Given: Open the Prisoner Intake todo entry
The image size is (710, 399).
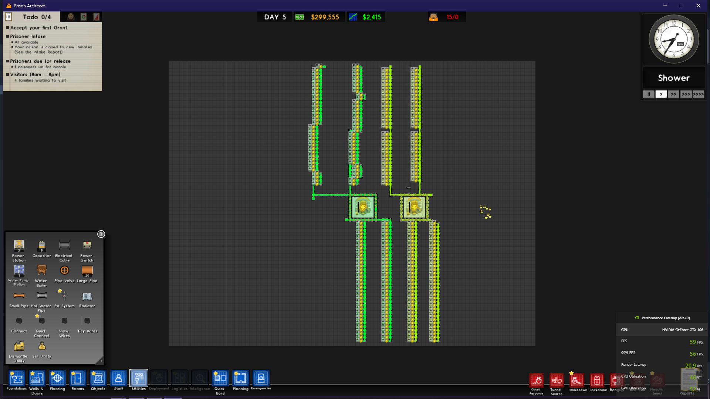Looking at the screenshot, I should (x=28, y=36).
